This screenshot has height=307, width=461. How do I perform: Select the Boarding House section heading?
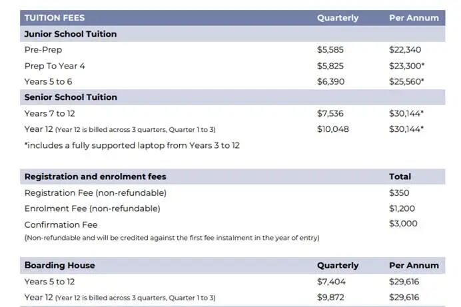pos(60,265)
